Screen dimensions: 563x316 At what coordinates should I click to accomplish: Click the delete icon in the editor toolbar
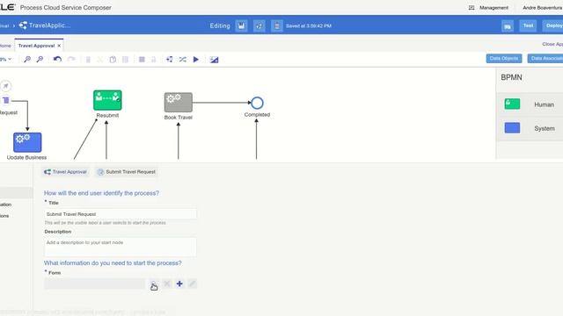pos(88,60)
